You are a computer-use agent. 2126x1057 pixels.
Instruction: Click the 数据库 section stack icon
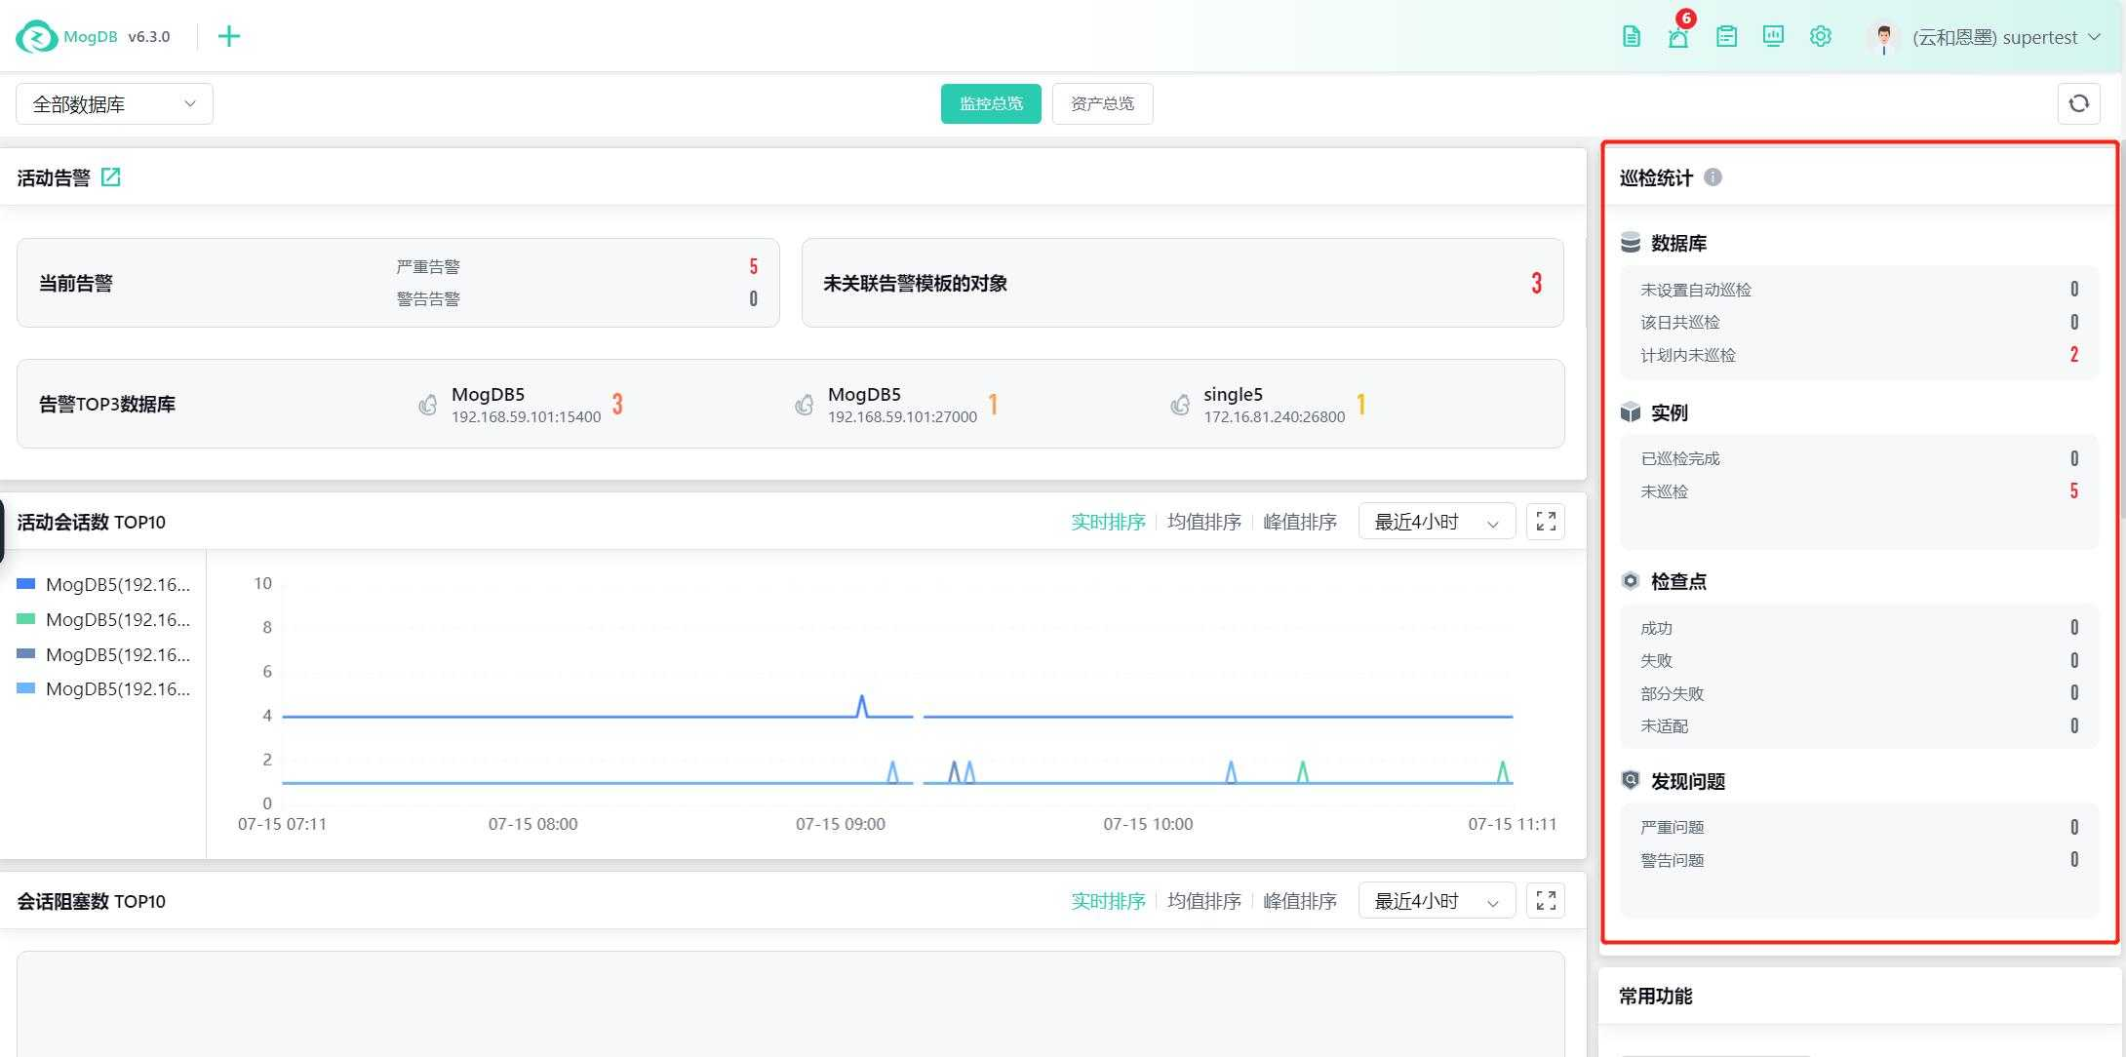[x=1631, y=243]
